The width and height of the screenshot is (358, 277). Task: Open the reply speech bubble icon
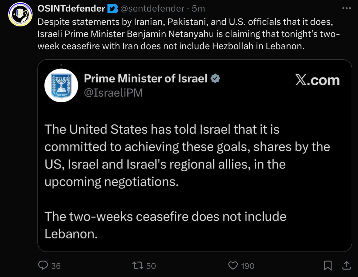click(43, 266)
